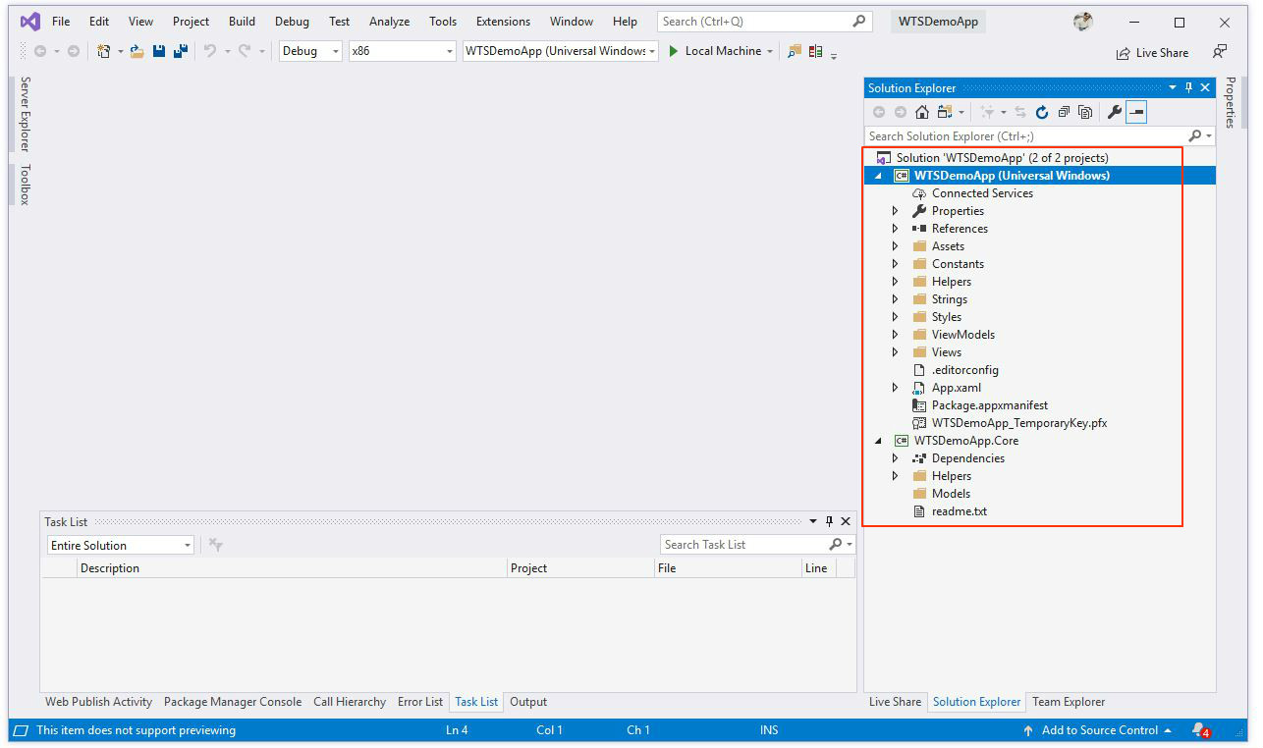Open the Analyze menu

[389, 21]
